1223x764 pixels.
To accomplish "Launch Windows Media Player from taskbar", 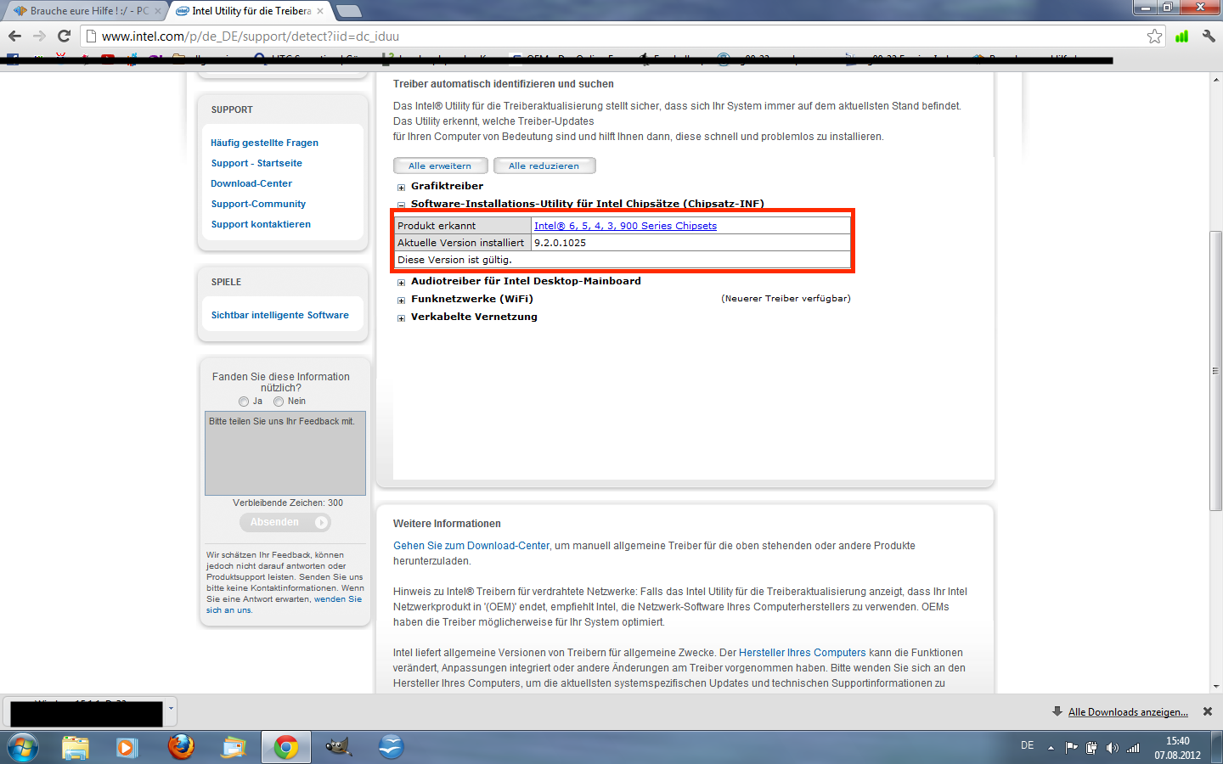I will click(x=127, y=748).
